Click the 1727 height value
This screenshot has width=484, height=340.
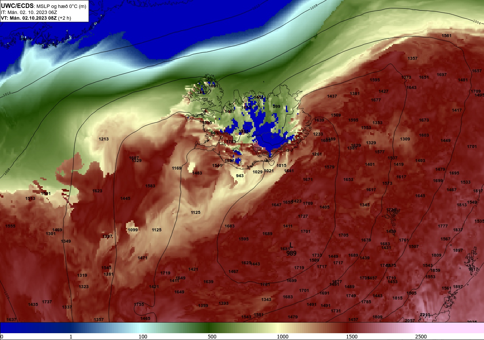pos(303,216)
